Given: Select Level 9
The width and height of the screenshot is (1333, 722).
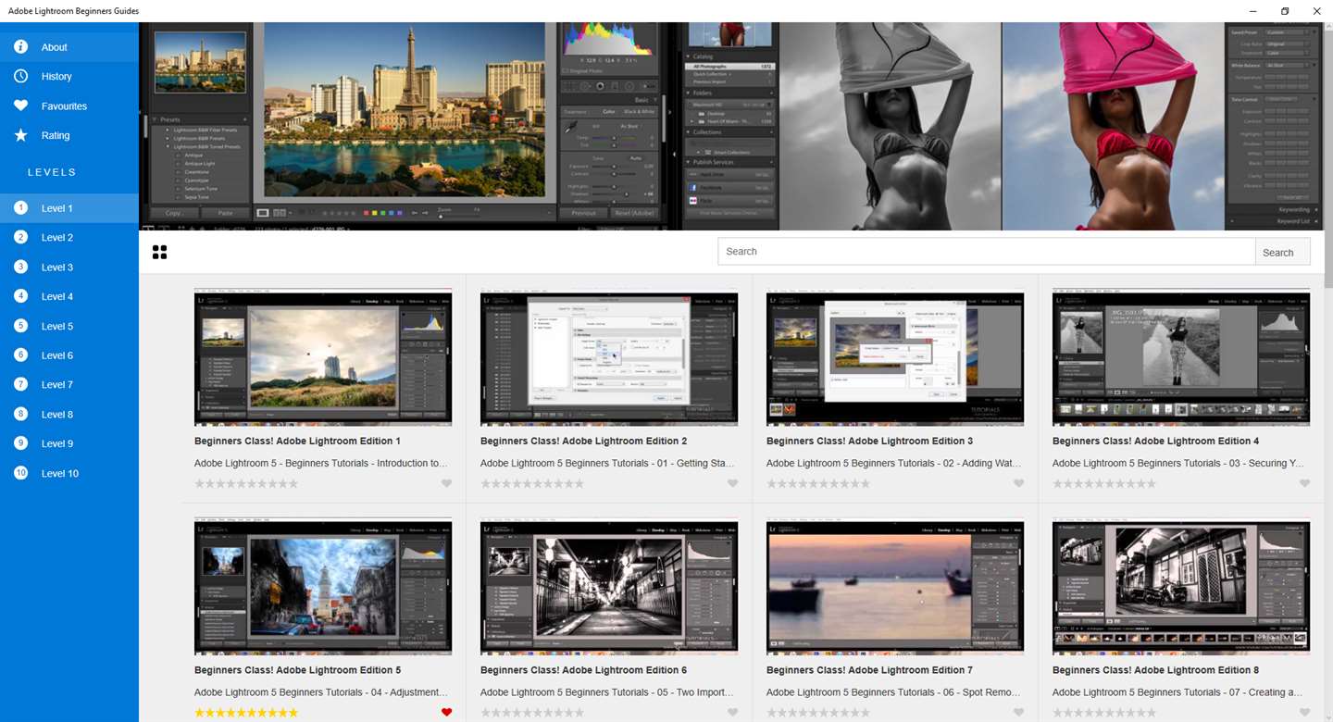Looking at the screenshot, I should coord(69,444).
